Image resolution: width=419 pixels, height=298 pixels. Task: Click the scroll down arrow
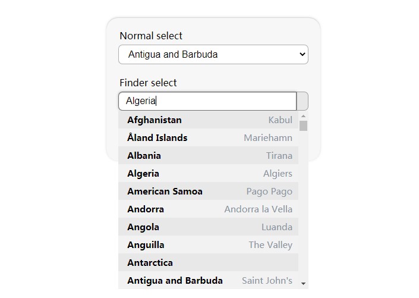303,284
